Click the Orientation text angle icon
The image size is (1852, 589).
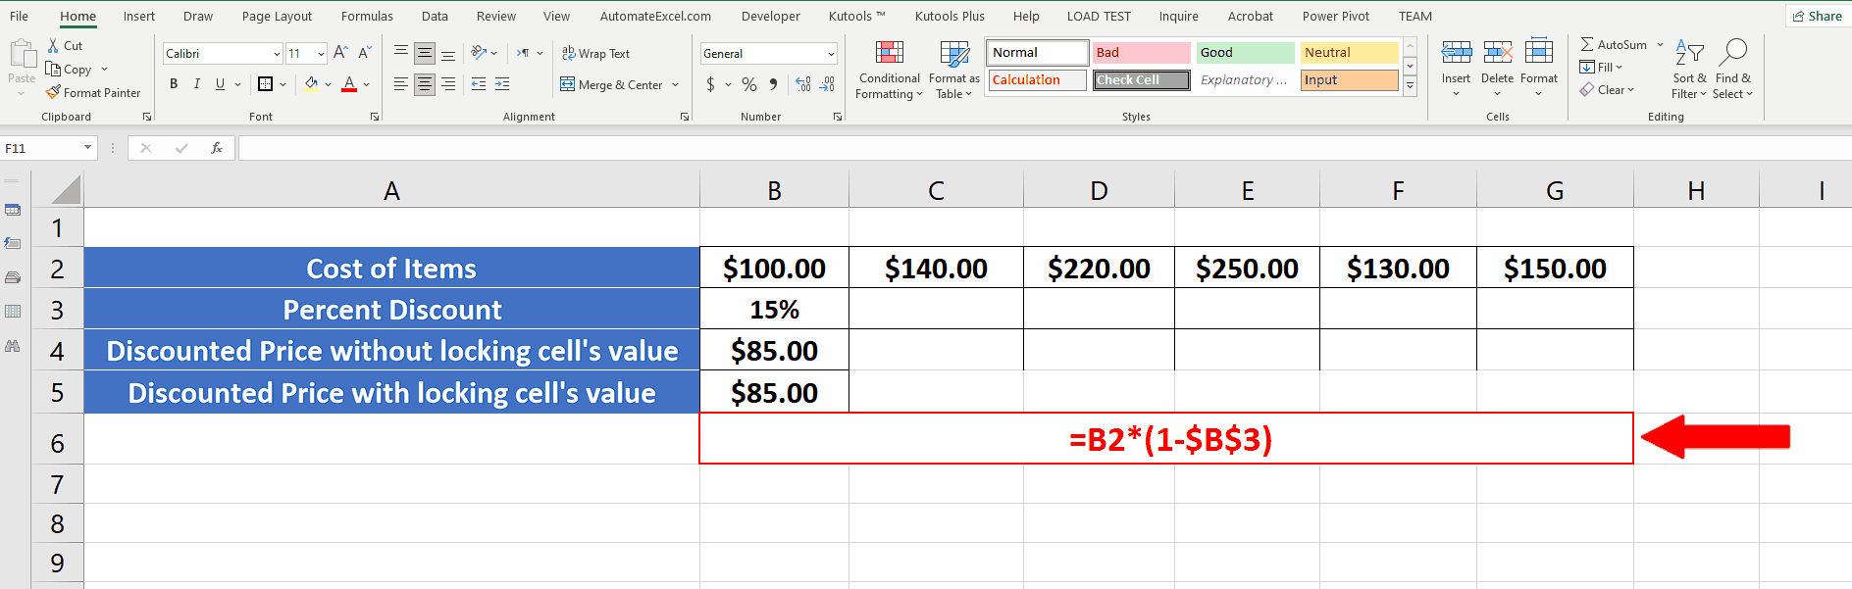click(479, 53)
